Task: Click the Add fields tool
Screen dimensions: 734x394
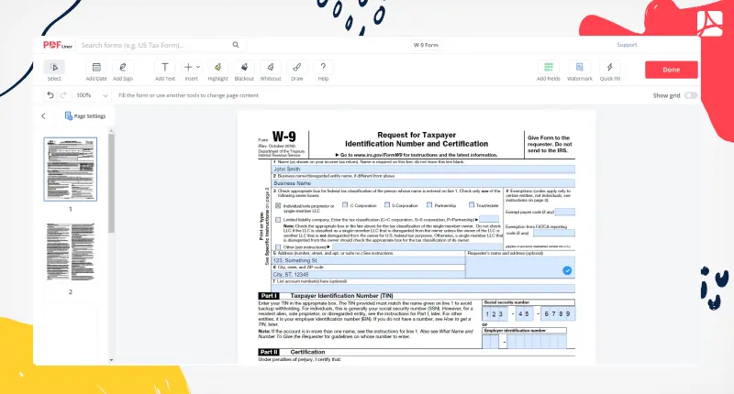Action: point(548,71)
